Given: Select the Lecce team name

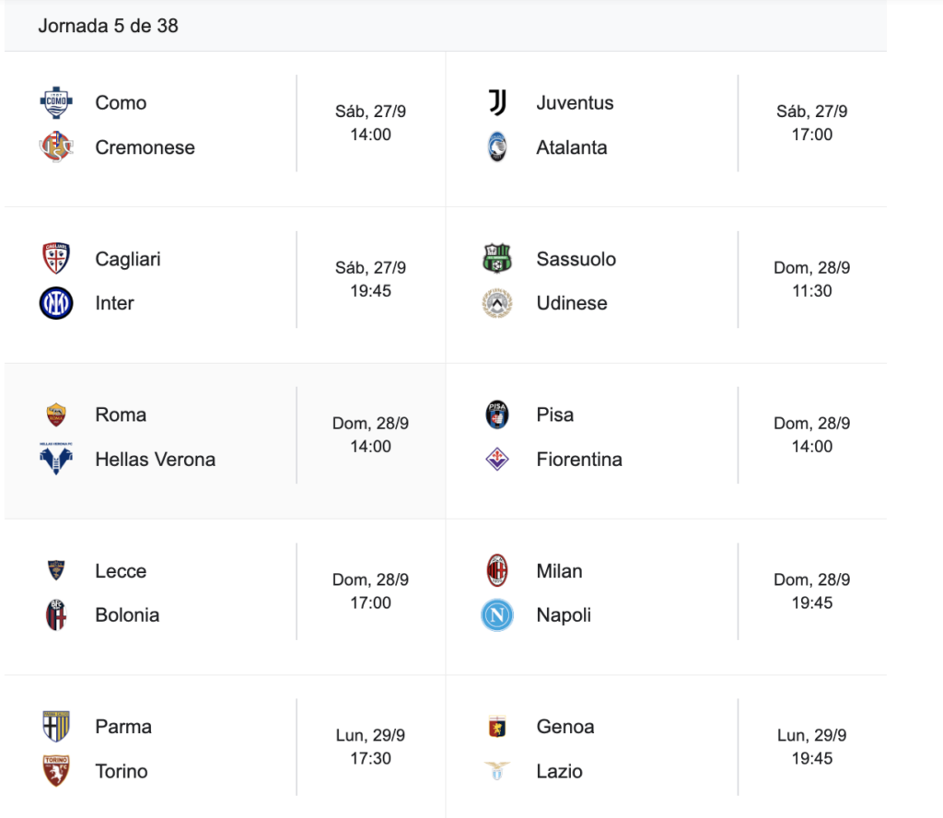Looking at the screenshot, I should click(121, 571).
